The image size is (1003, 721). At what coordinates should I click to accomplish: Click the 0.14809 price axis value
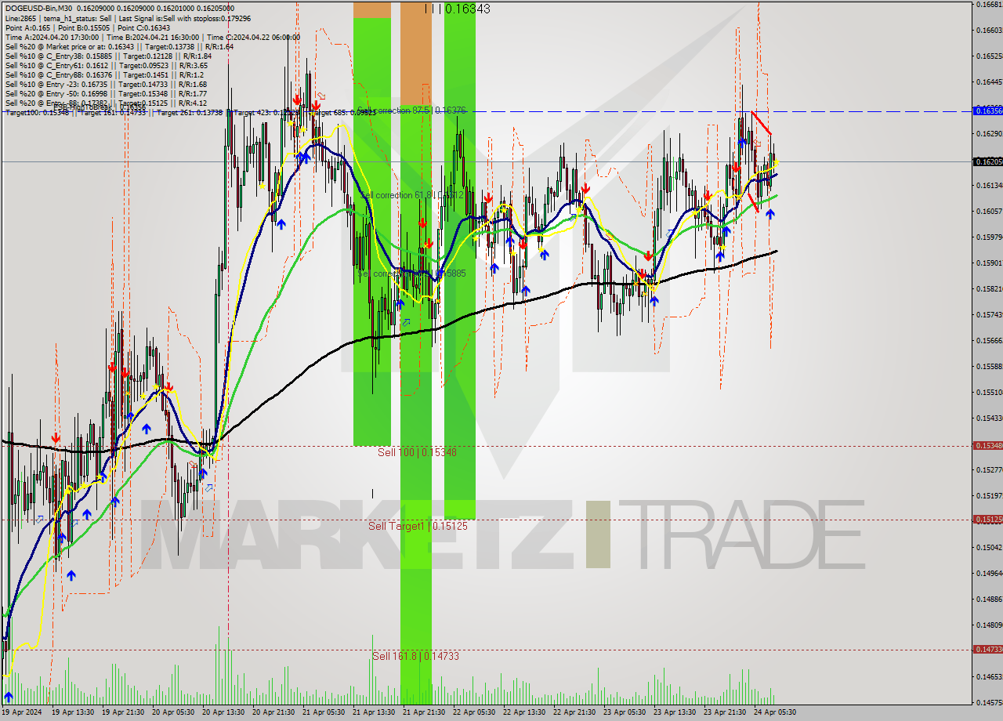989,625
